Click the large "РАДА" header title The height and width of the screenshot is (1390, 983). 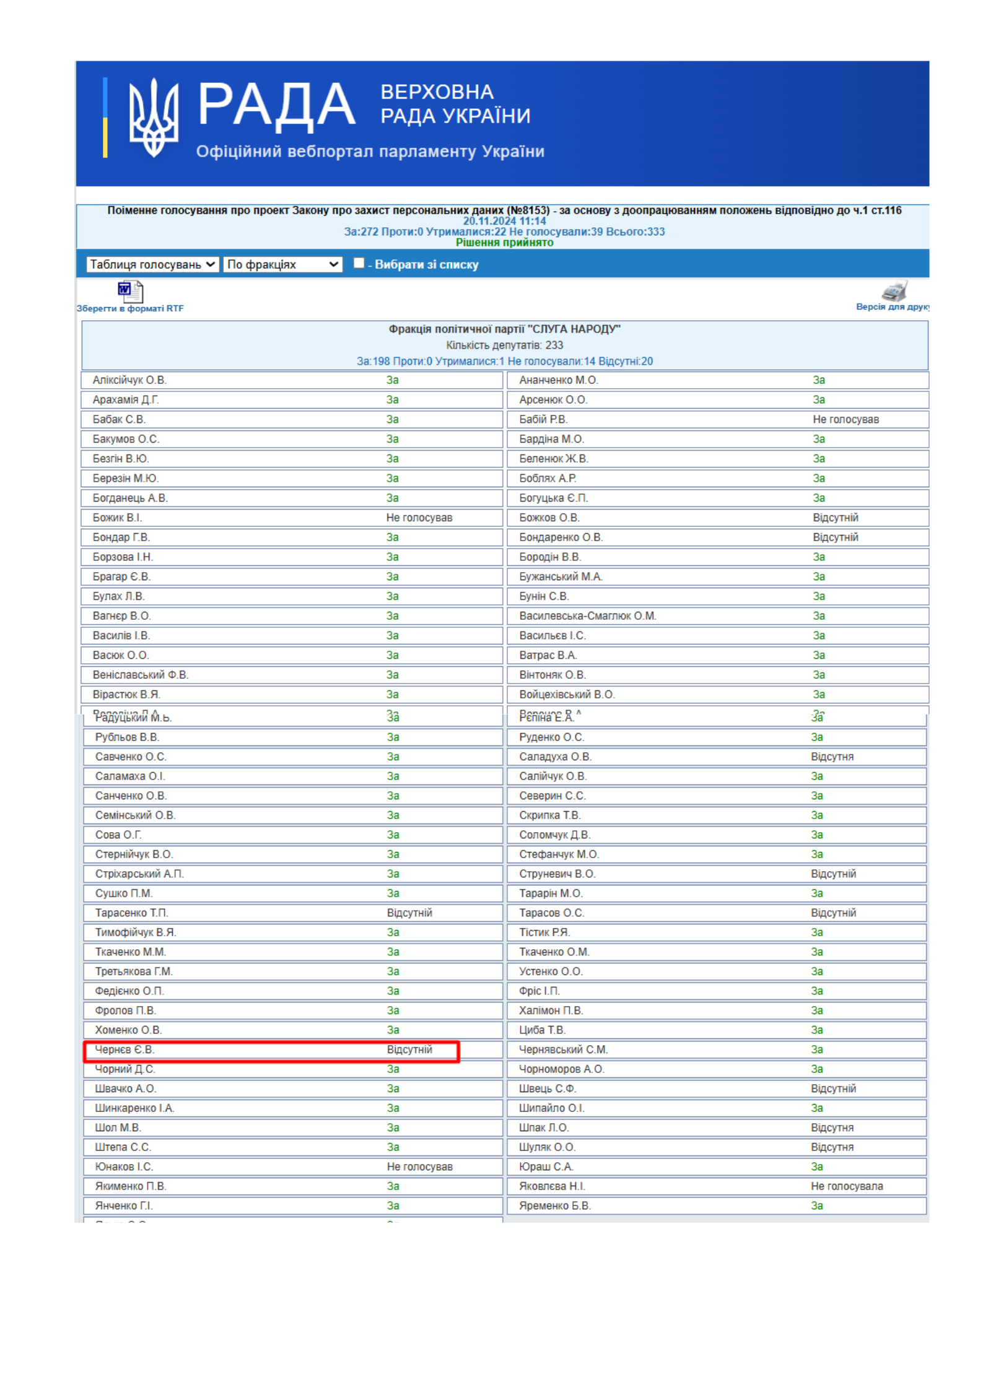(276, 105)
